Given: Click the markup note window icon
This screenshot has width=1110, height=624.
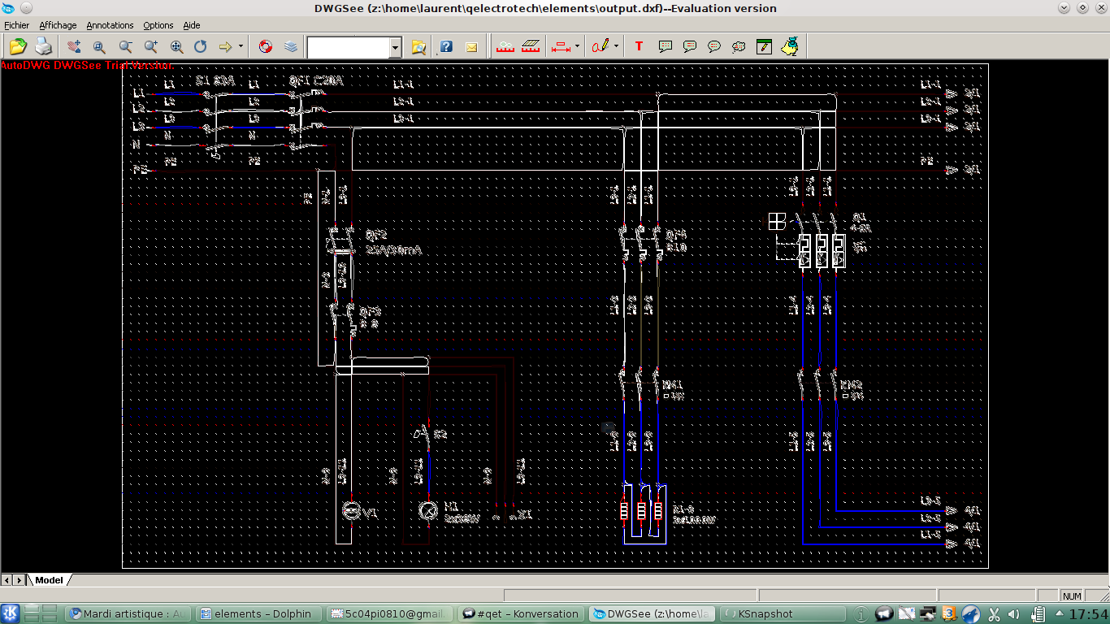Looking at the screenshot, I should click(764, 46).
